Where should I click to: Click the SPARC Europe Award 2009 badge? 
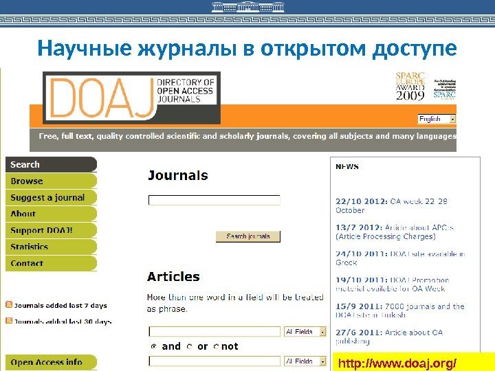(x=410, y=86)
